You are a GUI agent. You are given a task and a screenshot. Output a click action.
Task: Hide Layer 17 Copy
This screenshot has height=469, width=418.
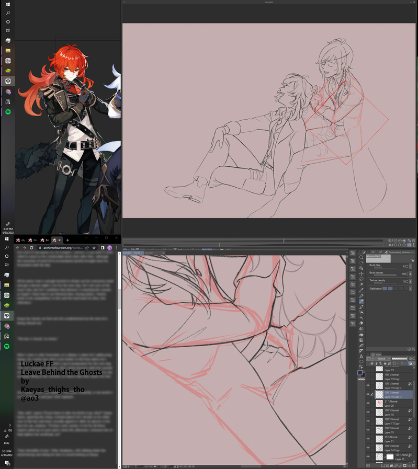pyautogui.click(x=368, y=421)
